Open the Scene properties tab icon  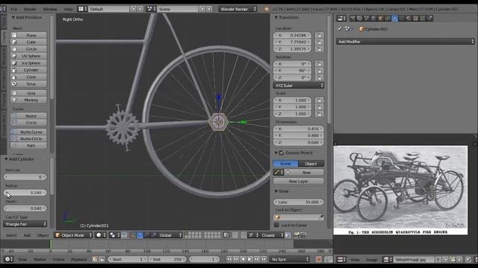click(367, 19)
